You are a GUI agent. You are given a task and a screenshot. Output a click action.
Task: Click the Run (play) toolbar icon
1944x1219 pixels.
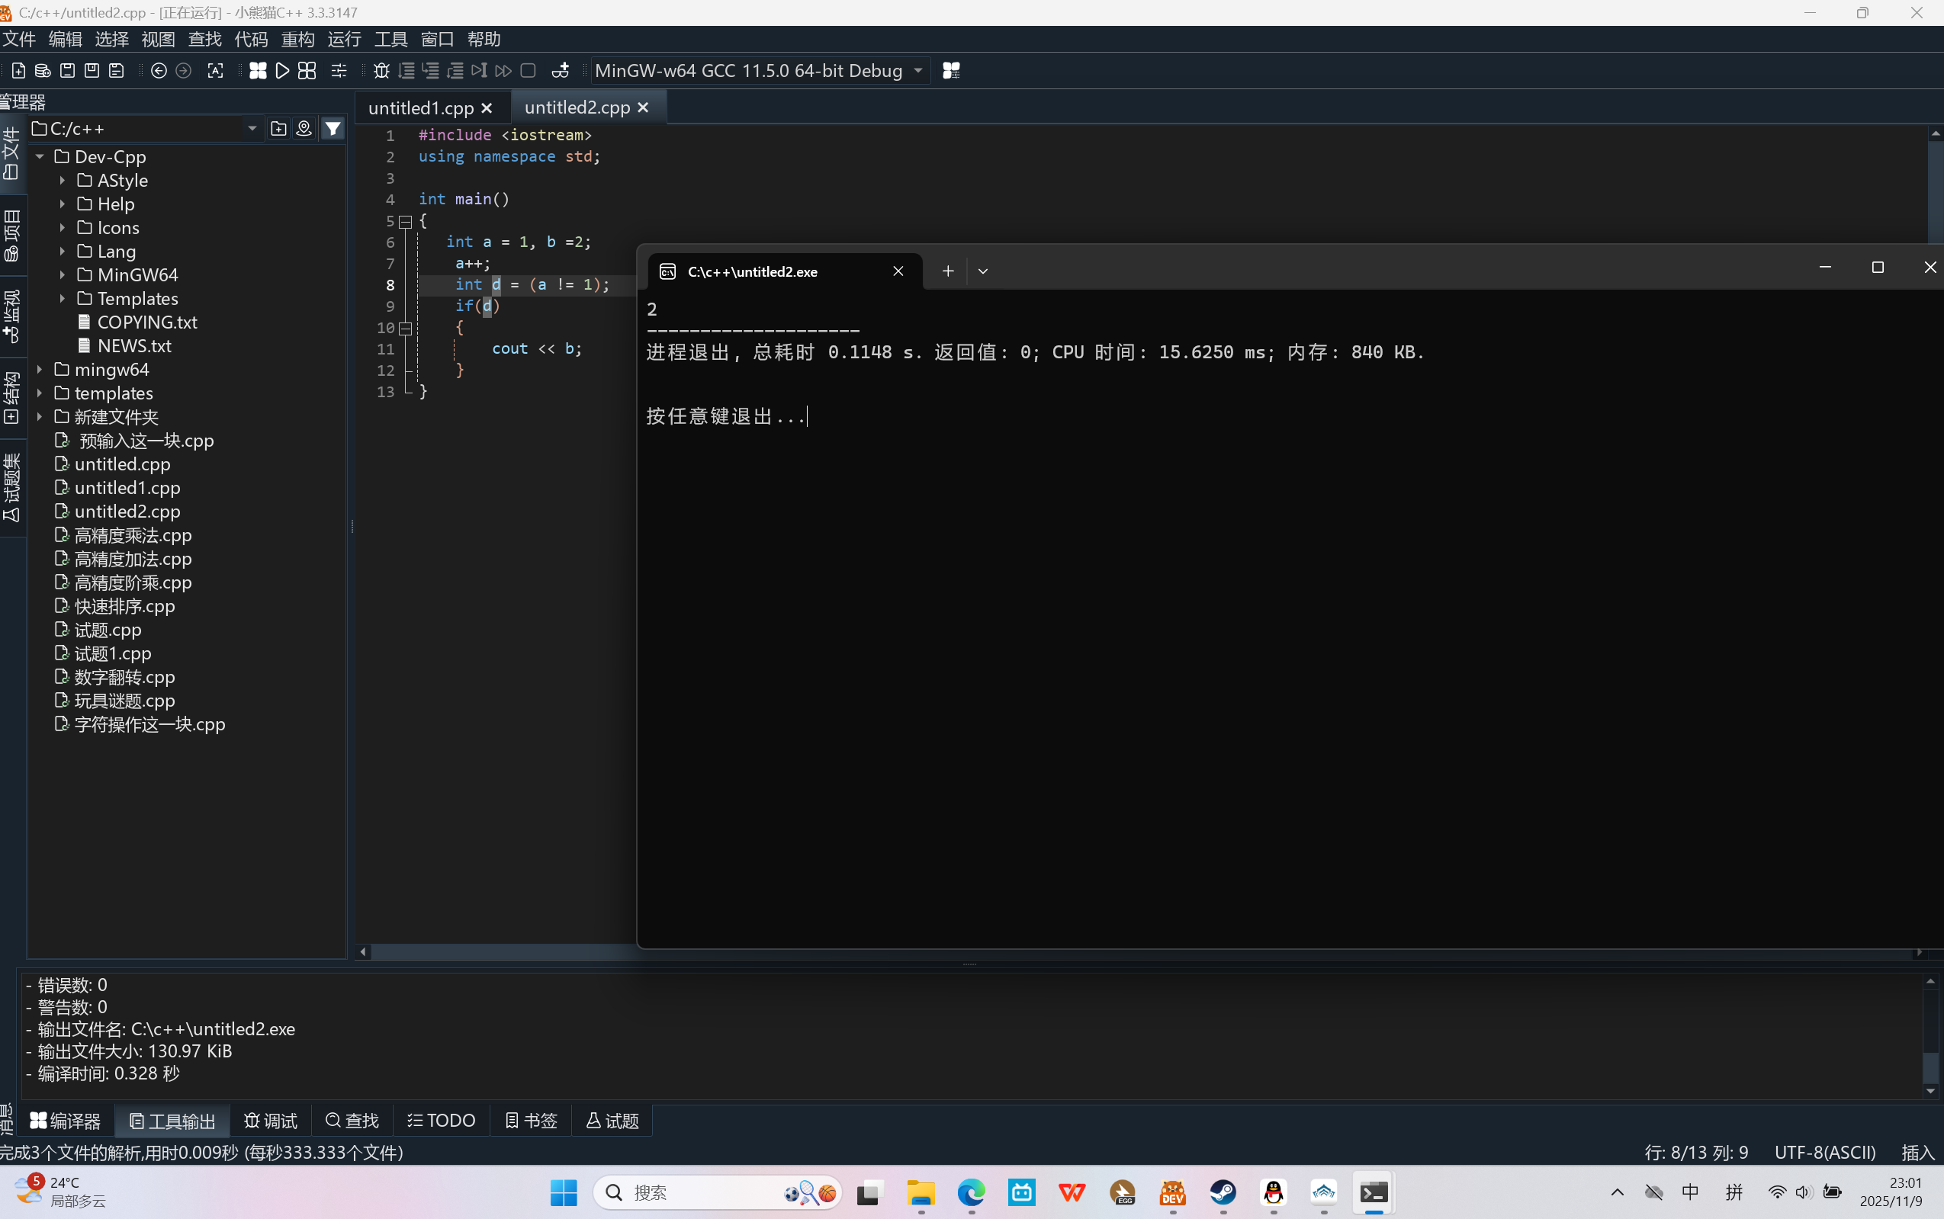pos(282,71)
